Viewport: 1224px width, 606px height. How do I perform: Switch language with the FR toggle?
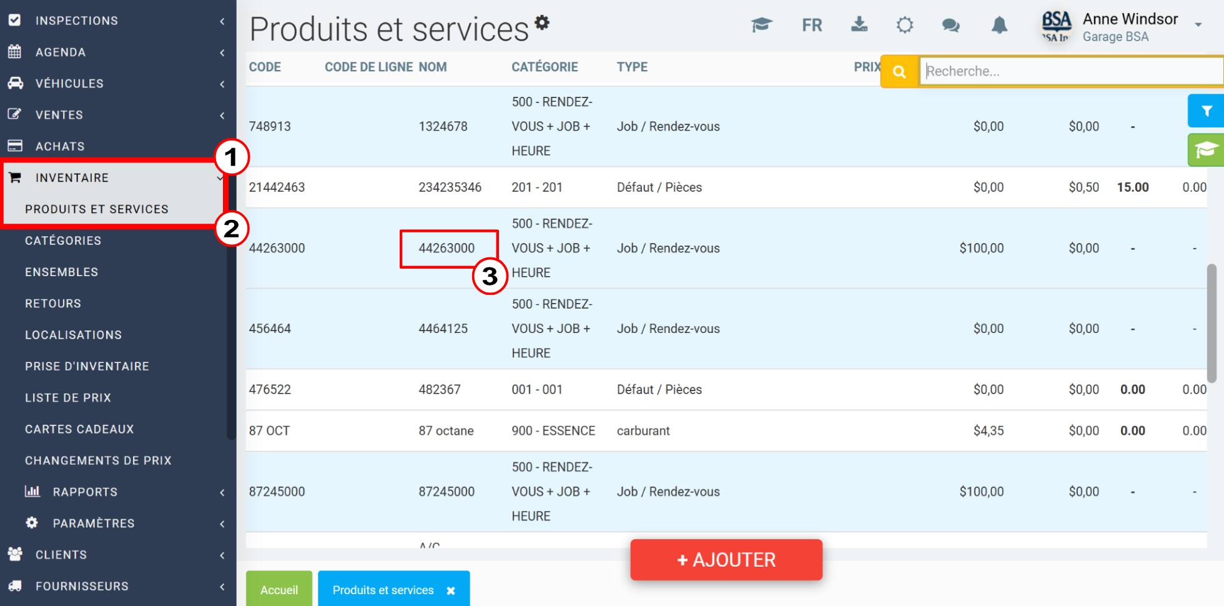click(812, 25)
